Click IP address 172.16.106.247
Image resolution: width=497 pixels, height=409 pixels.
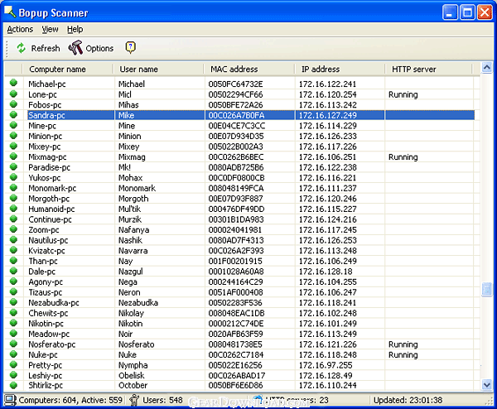[x=328, y=292]
